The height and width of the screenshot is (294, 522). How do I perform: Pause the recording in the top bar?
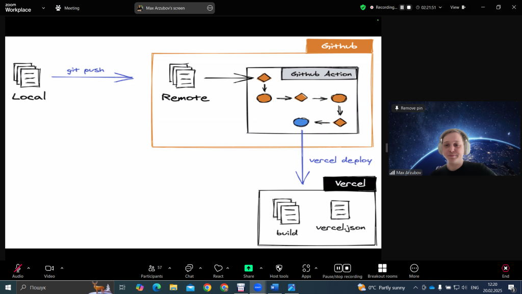402,8
